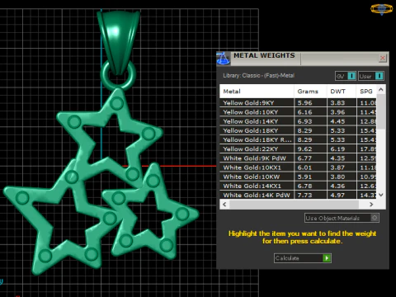The width and height of the screenshot is (396, 297).
Task: Select the Yellow Gold:14KY row
Action: pyautogui.click(x=298, y=121)
